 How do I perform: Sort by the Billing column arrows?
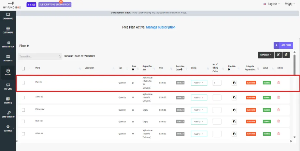pos(208,69)
